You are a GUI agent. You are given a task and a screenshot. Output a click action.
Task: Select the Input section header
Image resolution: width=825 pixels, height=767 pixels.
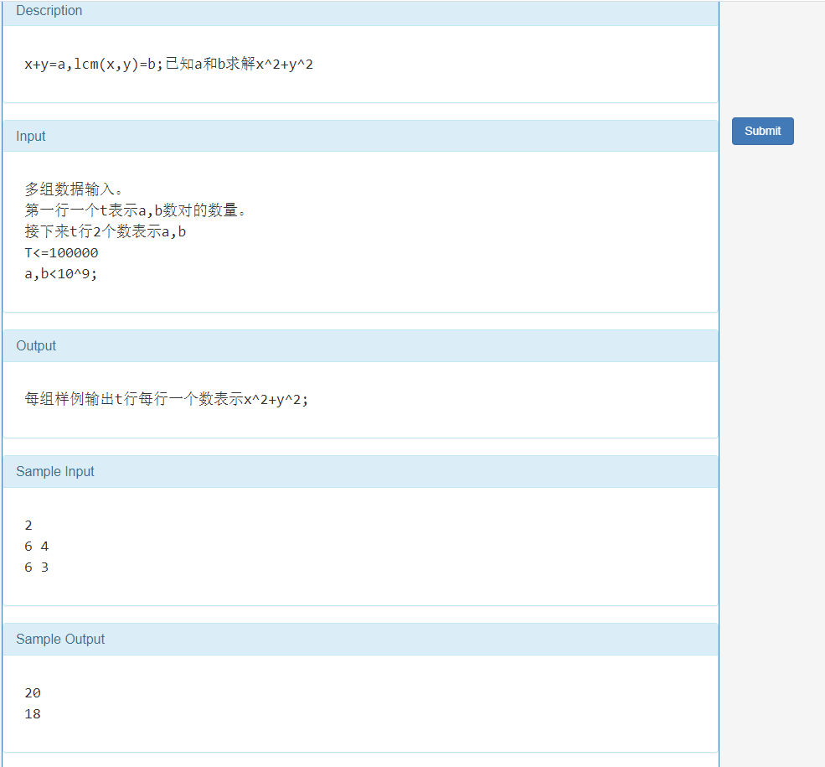(x=30, y=136)
